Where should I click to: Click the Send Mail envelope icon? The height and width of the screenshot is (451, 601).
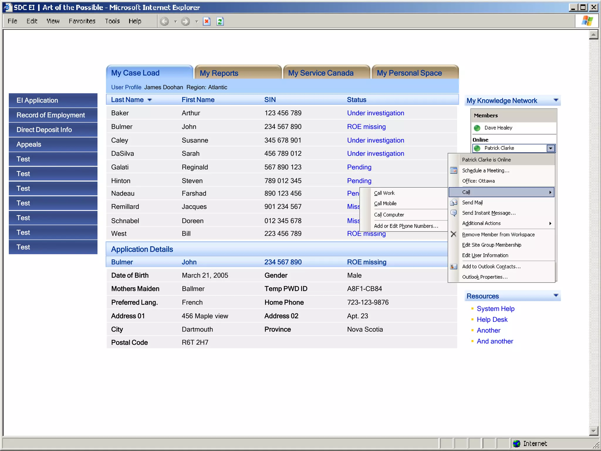pos(453,203)
